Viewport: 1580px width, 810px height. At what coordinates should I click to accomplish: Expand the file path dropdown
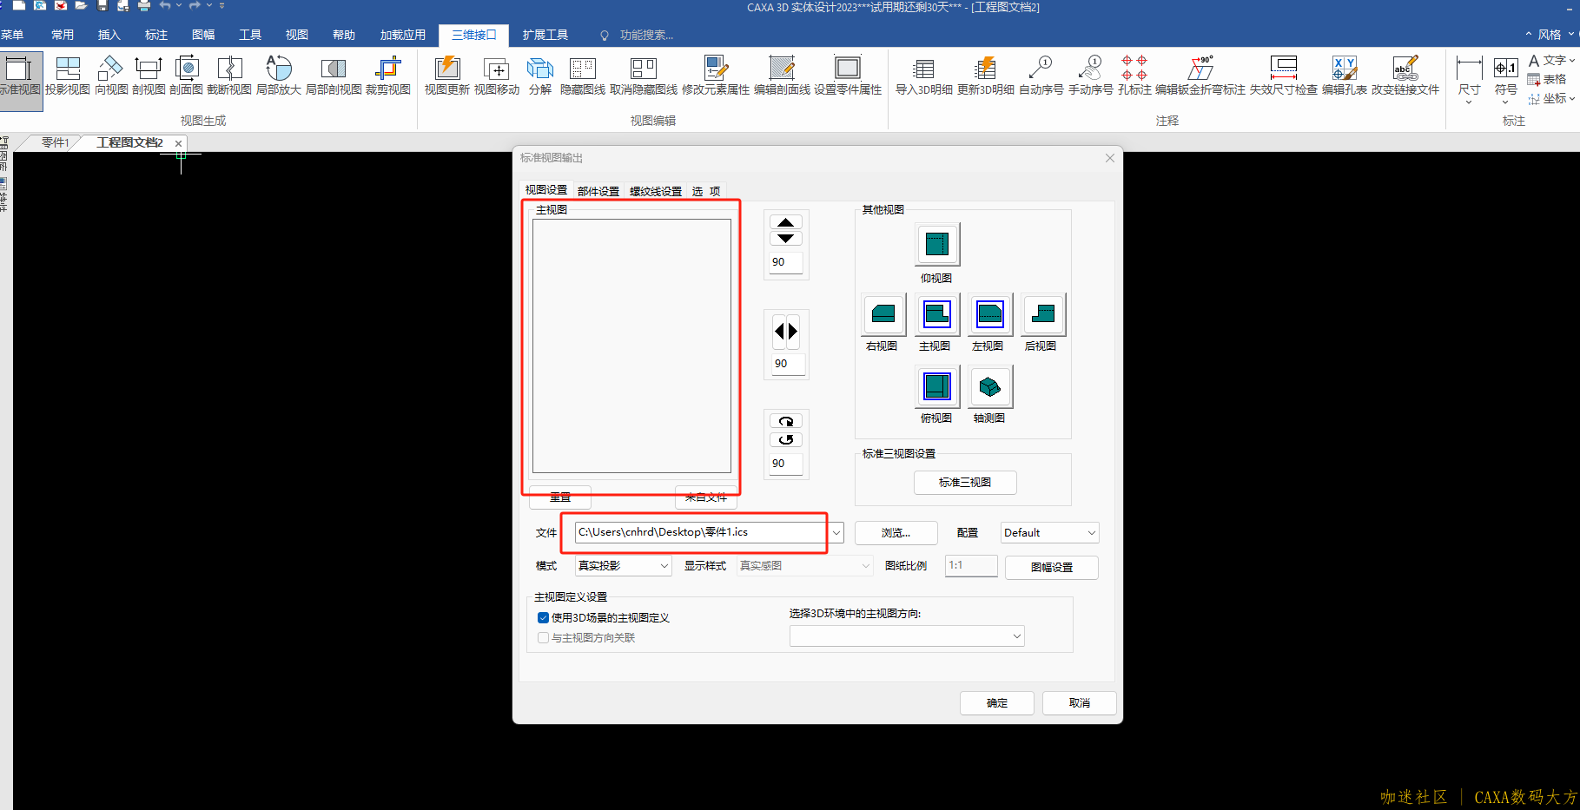[836, 532]
